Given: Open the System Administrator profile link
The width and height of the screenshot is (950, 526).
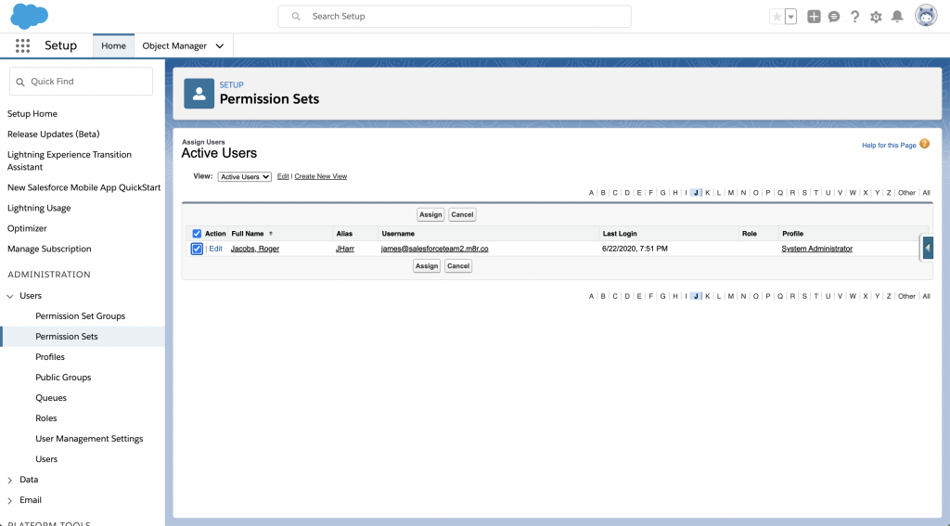Looking at the screenshot, I should tap(816, 249).
